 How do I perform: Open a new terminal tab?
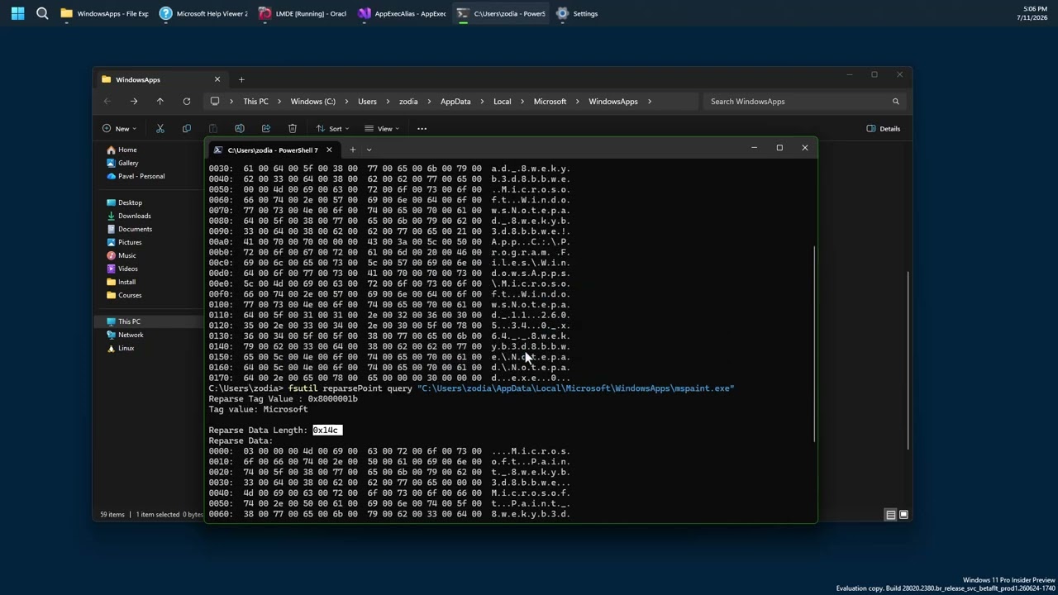[352, 150]
